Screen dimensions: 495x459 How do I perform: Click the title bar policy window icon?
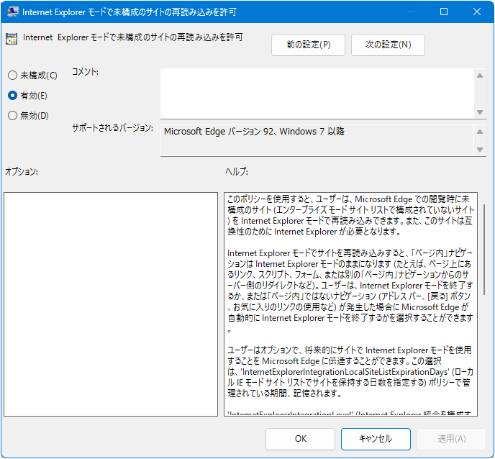(13, 12)
